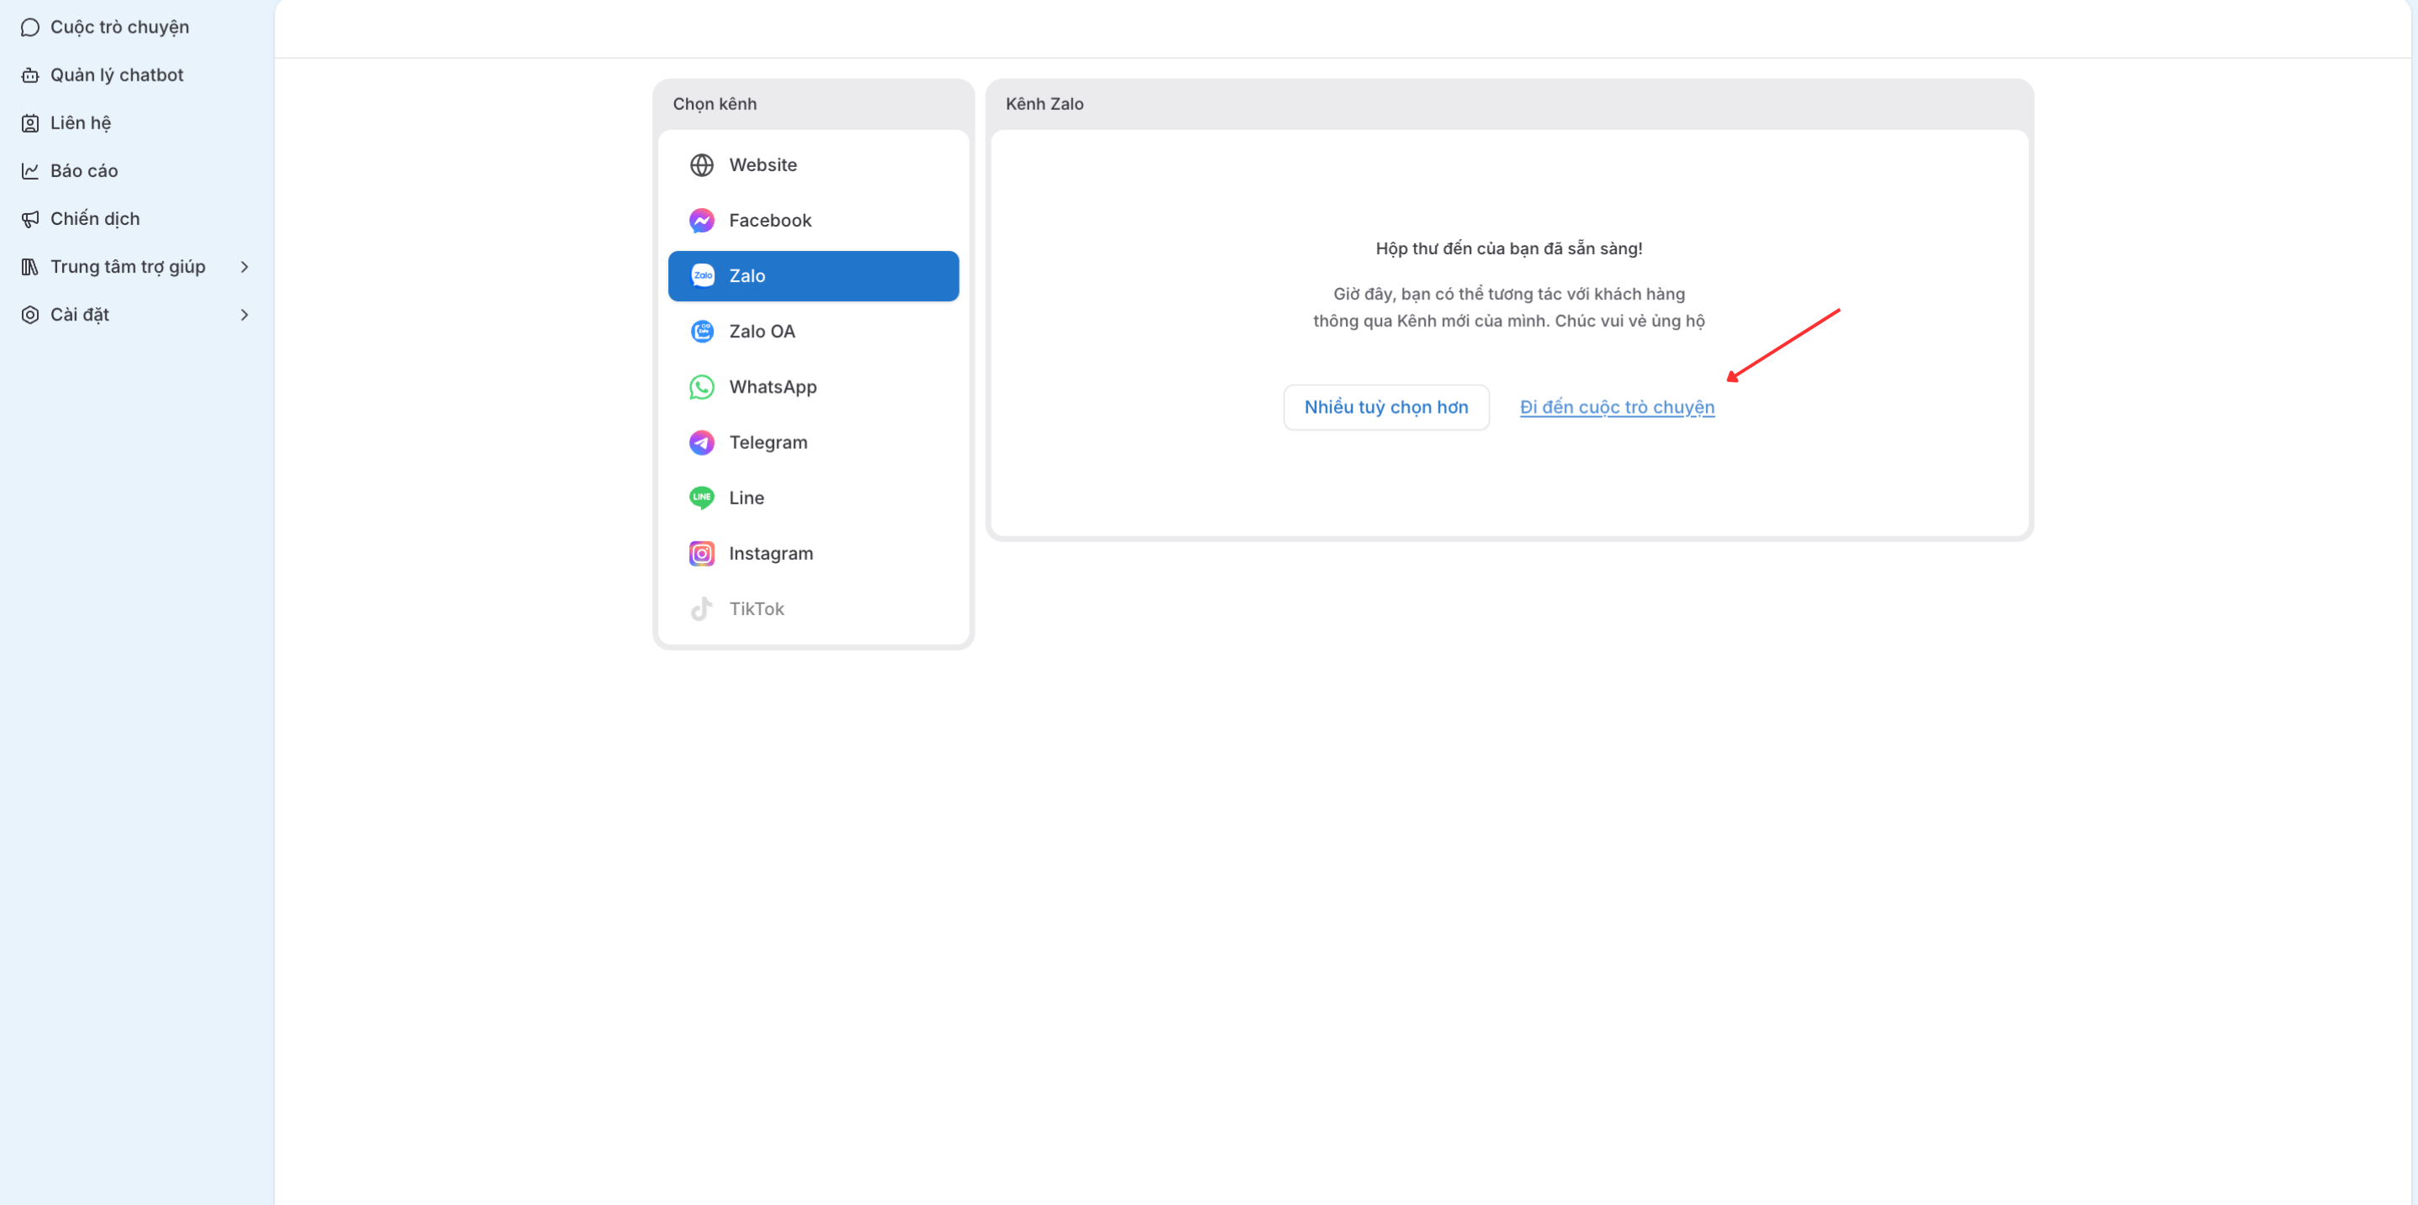Image resolution: width=2418 pixels, height=1205 pixels.
Task: Choose the WhatsApp channel label
Action: pos(772,387)
